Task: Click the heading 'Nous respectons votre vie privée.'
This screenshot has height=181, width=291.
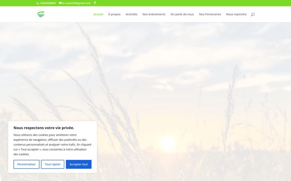Action: pos(44,128)
